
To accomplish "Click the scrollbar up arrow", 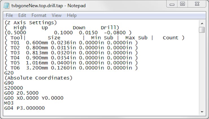I will (x=202, y=24).
